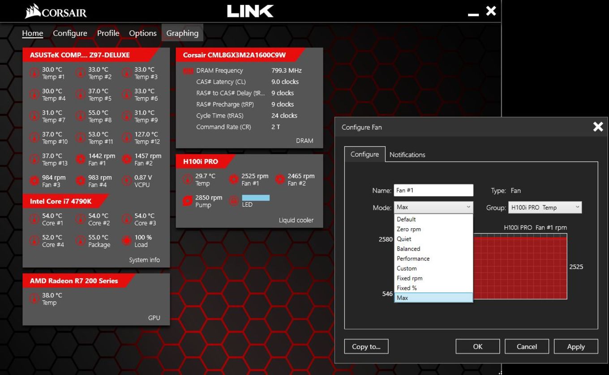
Task: Open the Home tab
Action: tap(33, 33)
